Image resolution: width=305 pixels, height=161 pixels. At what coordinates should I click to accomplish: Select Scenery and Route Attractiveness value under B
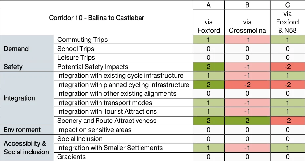pos(247,121)
